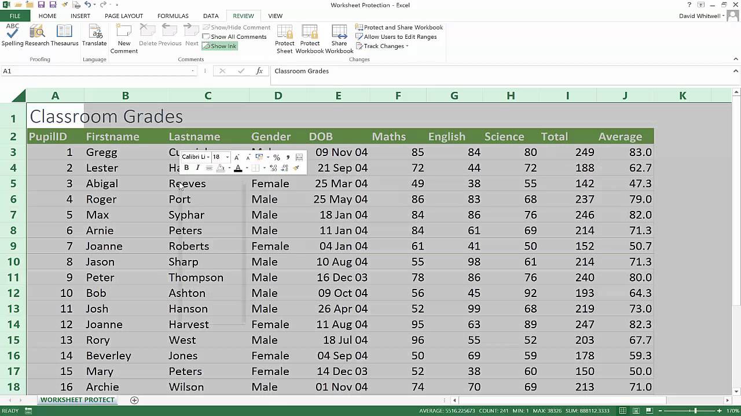Open the mini toolbar font name dropdown
The height and width of the screenshot is (416, 741).
pyautogui.click(x=208, y=157)
